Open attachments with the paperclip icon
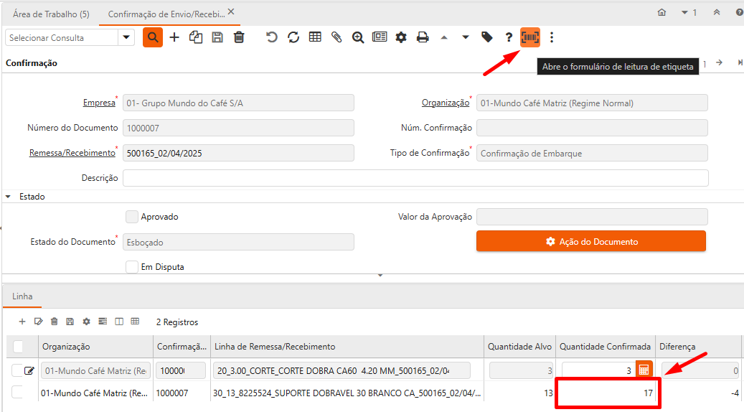 click(336, 37)
